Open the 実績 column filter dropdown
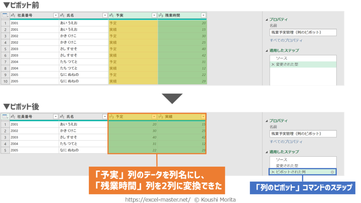 point(203,117)
